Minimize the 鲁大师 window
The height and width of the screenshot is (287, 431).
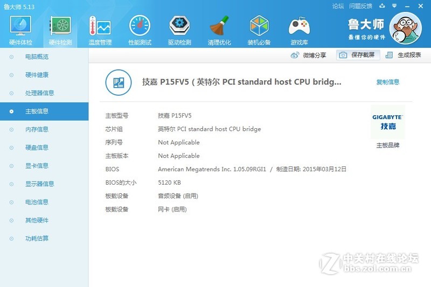pyautogui.click(x=407, y=6)
